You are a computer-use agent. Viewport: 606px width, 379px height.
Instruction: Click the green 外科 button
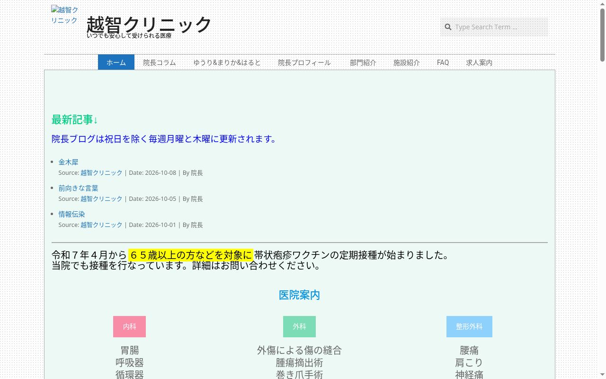tap(299, 326)
